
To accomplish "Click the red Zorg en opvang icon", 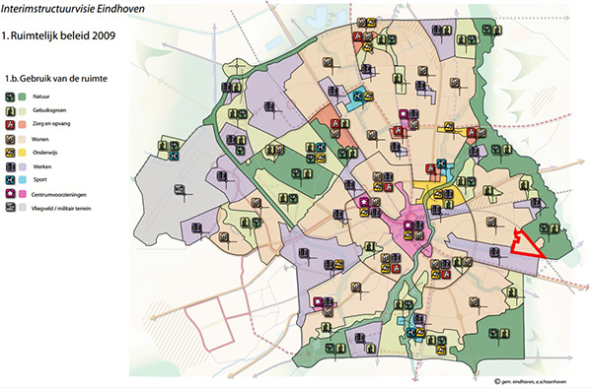I will click(x=10, y=124).
